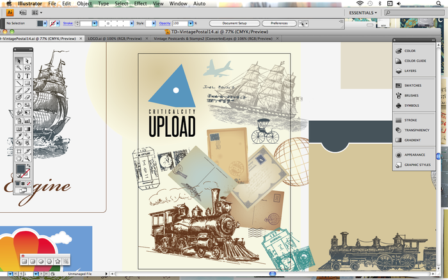Open the Opacity value dropdown
Screen dimensions: 448x280
[x=191, y=24]
